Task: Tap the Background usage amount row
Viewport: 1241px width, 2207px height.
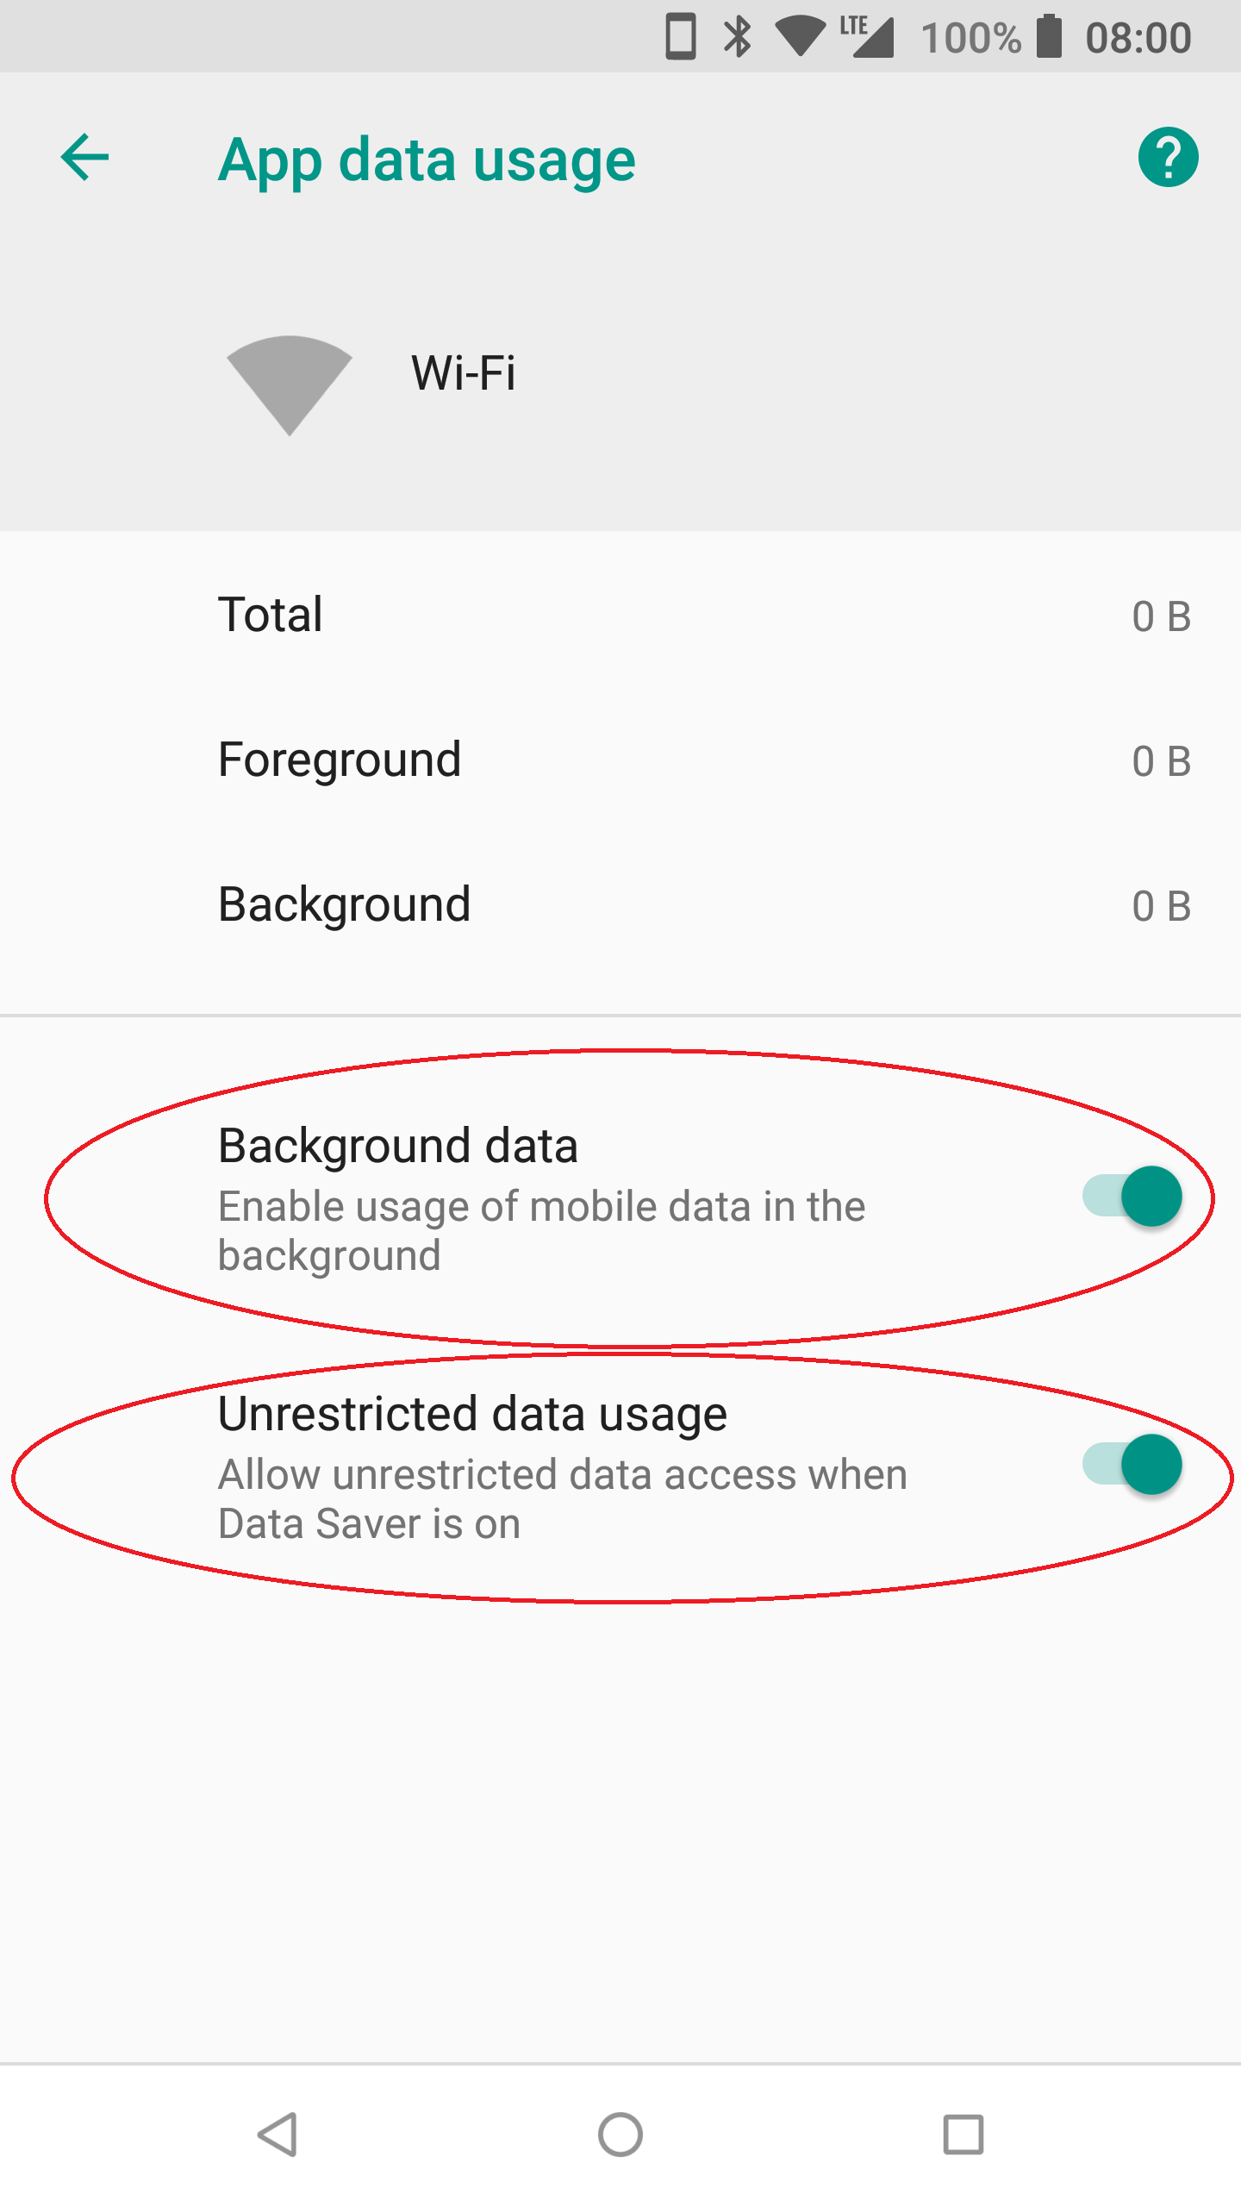Action: (x=620, y=905)
